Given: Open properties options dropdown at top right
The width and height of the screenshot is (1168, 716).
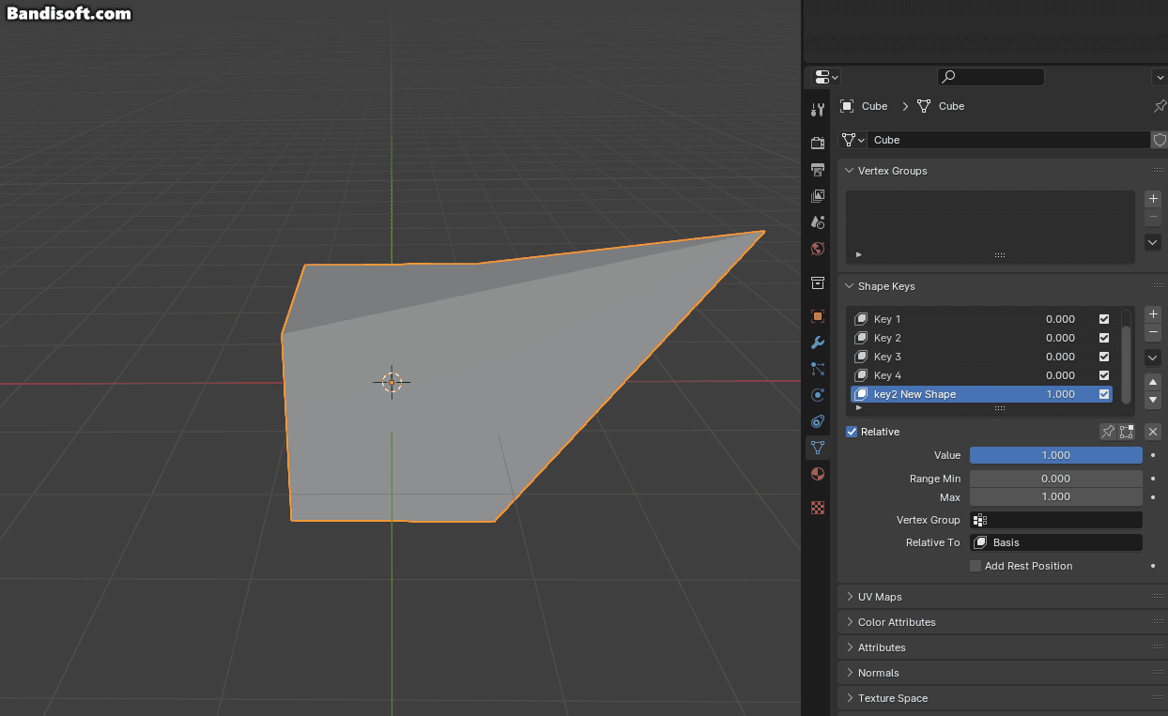Looking at the screenshot, I should pyautogui.click(x=1160, y=77).
